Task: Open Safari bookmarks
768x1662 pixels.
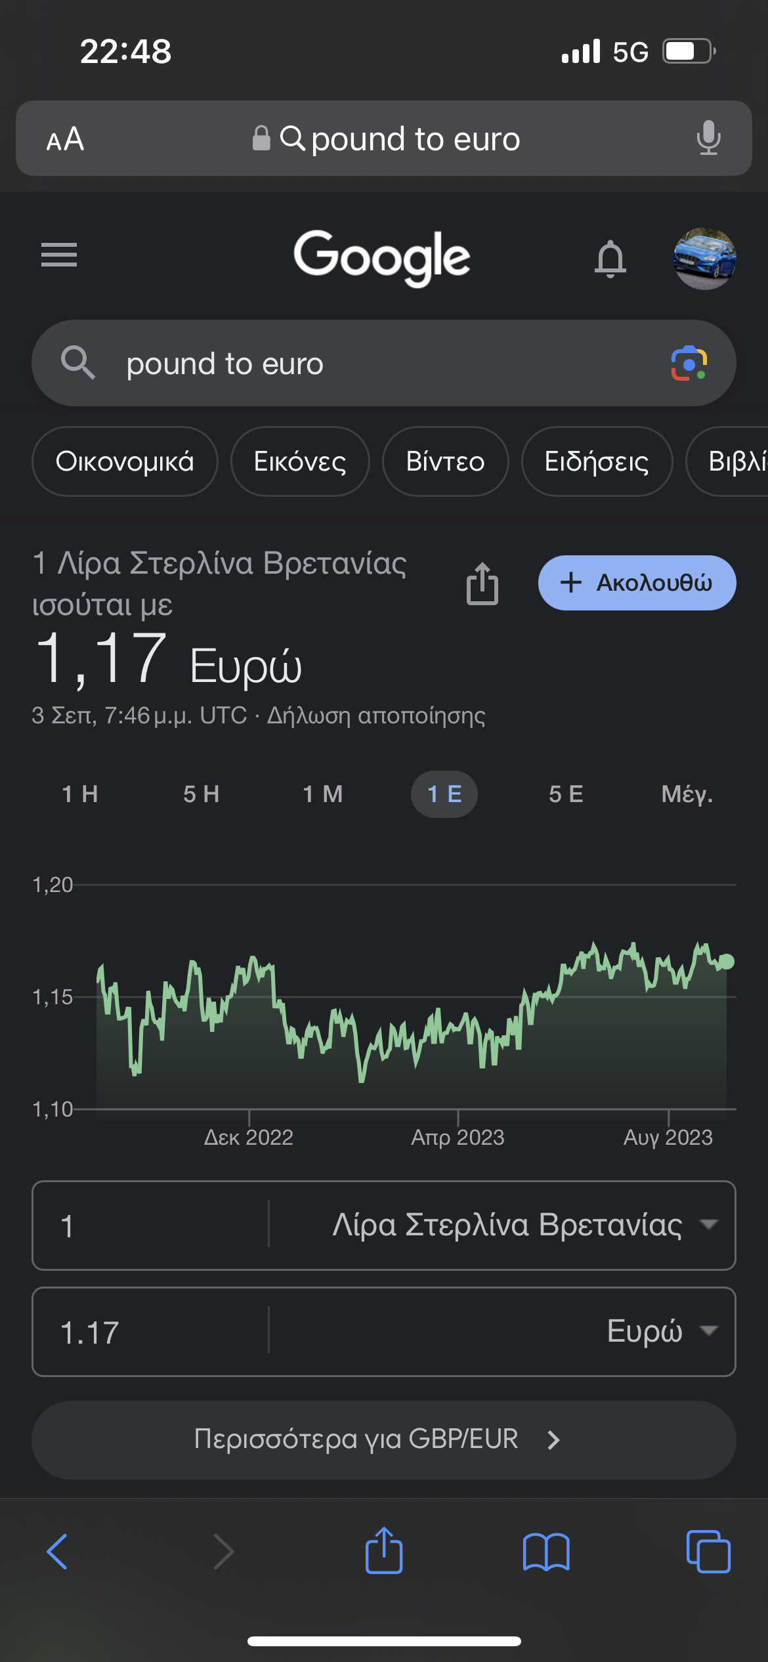Action: 546,1552
